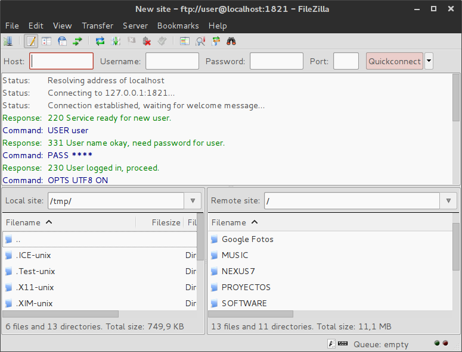462x352 pixels.
Task: Open the Server menu
Action: (135, 26)
